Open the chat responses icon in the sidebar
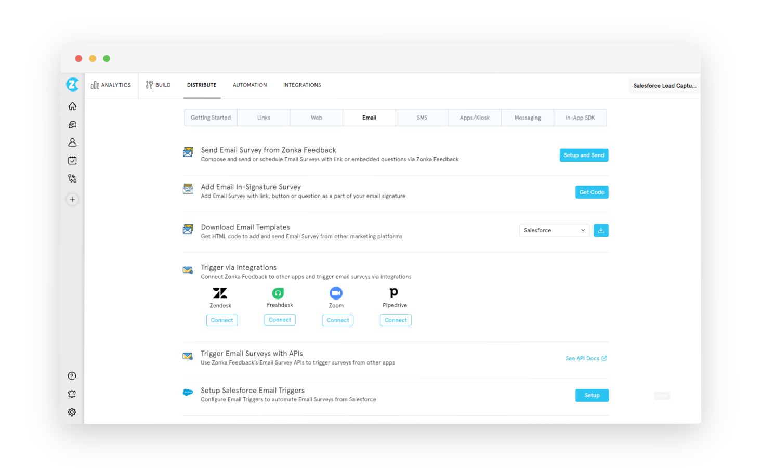Image resolution: width=762 pixels, height=468 pixels. [72, 124]
